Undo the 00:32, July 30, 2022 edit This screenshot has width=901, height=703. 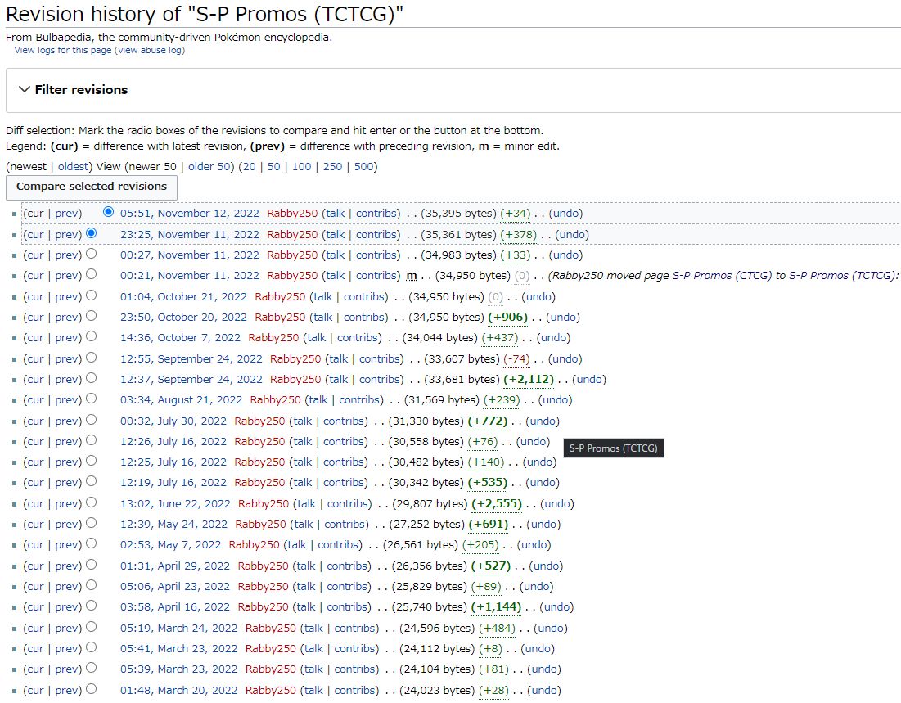(x=543, y=421)
